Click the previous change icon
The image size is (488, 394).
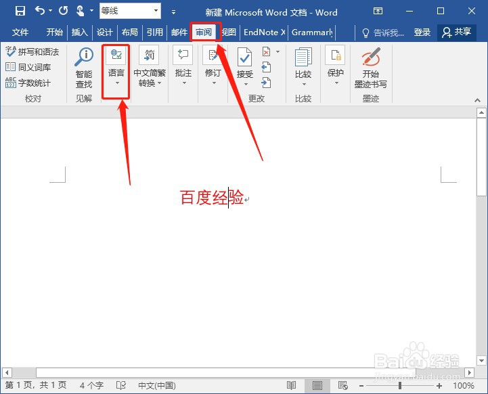coord(266,67)
